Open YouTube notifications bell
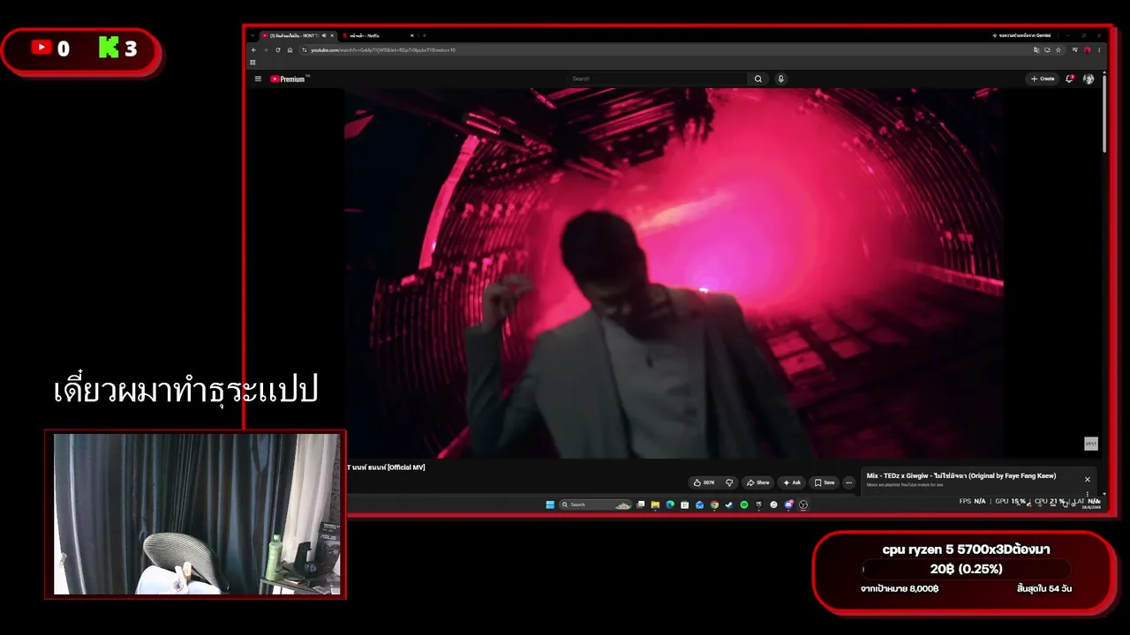This screenshot has width=1130, height=635. click(x=1069, y=78)
